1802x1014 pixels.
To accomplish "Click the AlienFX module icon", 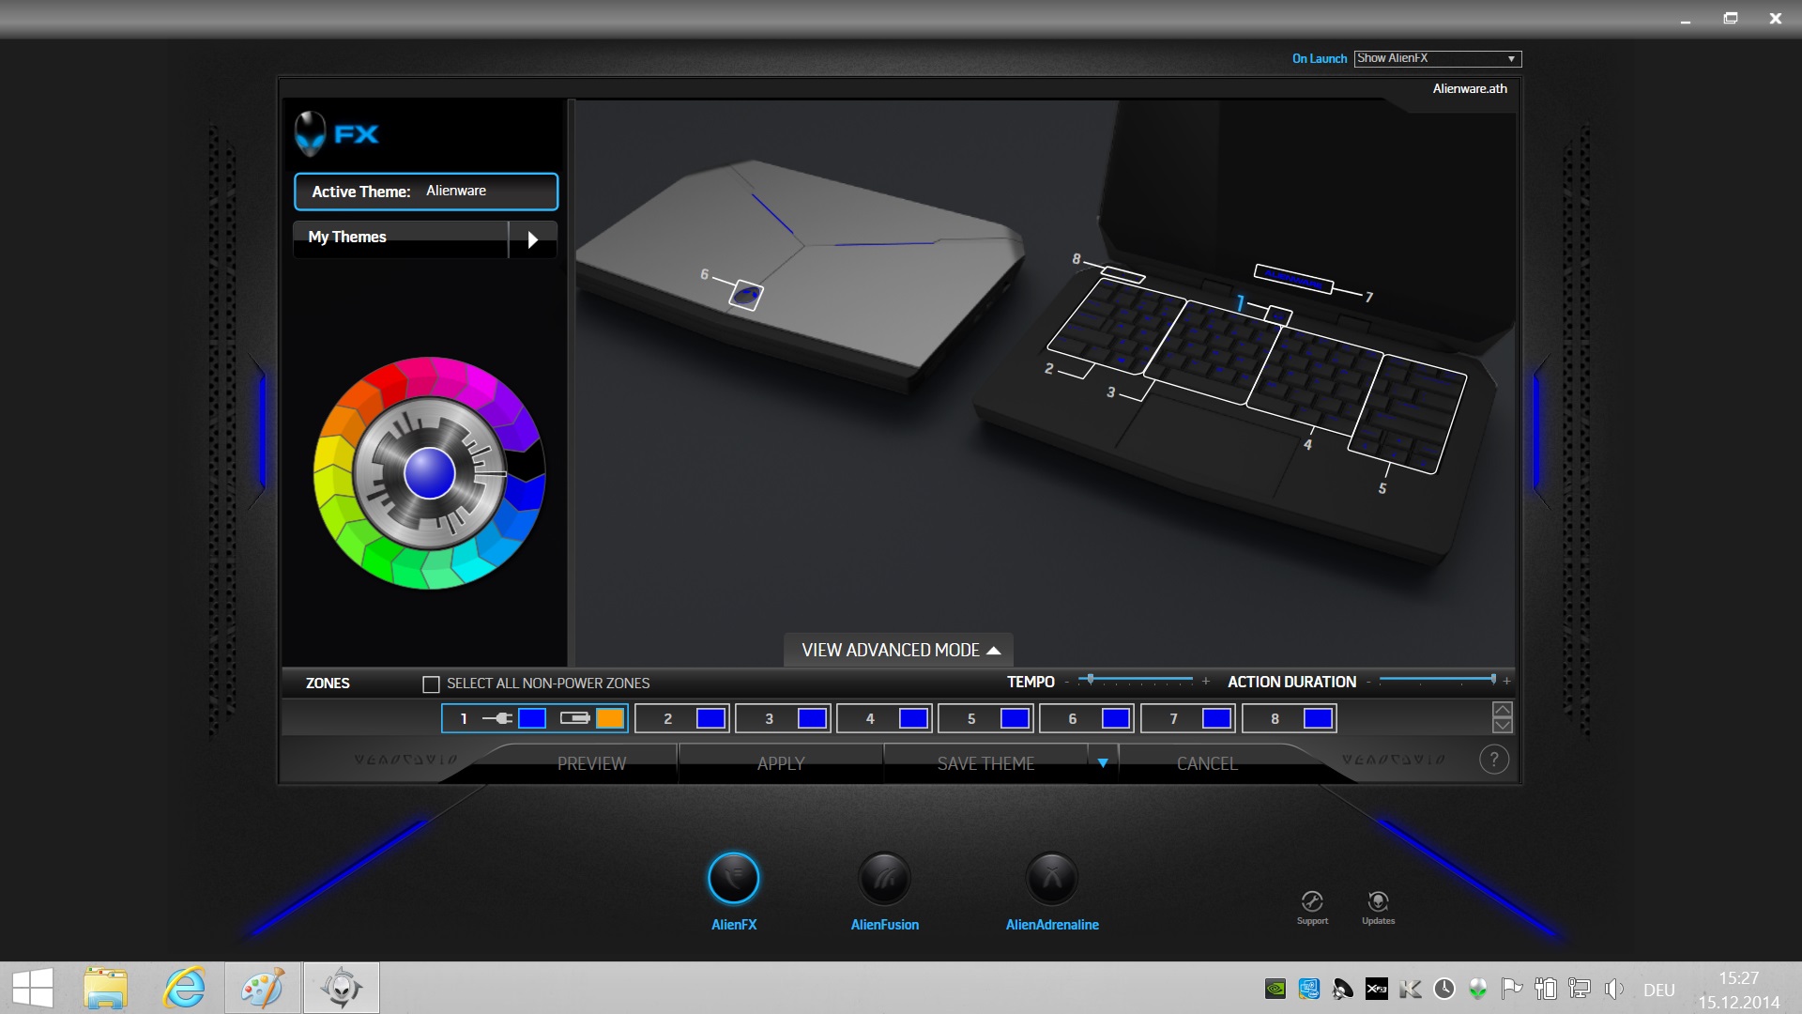I will [x=733, y=879].
